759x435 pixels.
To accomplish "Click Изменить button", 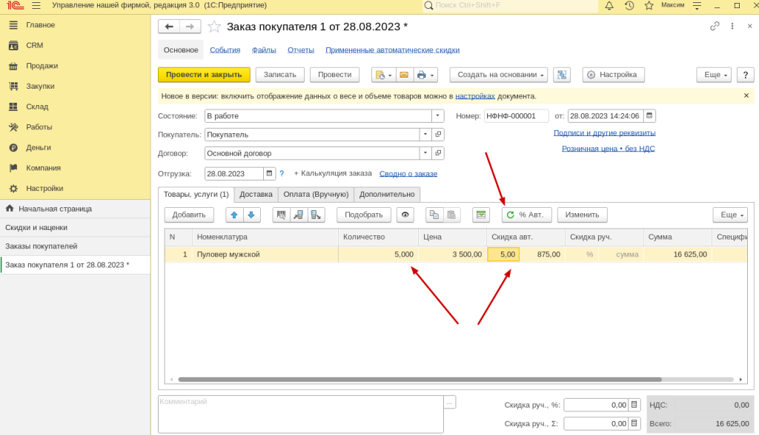I will [583, 215].
